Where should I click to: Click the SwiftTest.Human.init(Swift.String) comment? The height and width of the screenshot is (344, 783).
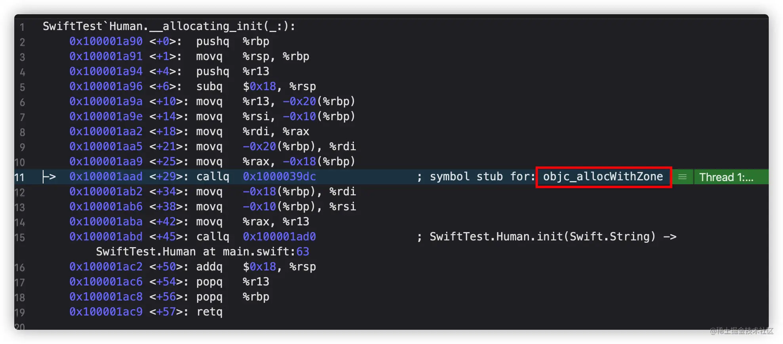tap(542, 237)
